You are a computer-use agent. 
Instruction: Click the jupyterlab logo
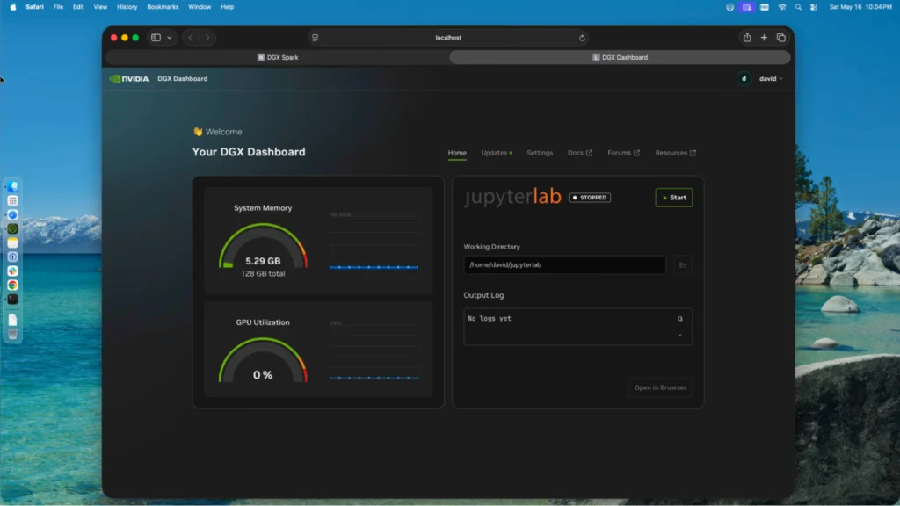tap(512, 197)
